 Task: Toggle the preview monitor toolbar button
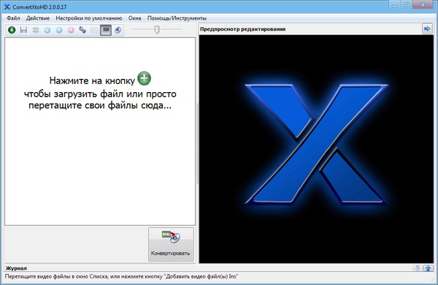tap(106, 30)
